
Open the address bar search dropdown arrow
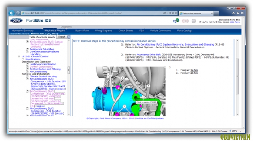[167, 13]
